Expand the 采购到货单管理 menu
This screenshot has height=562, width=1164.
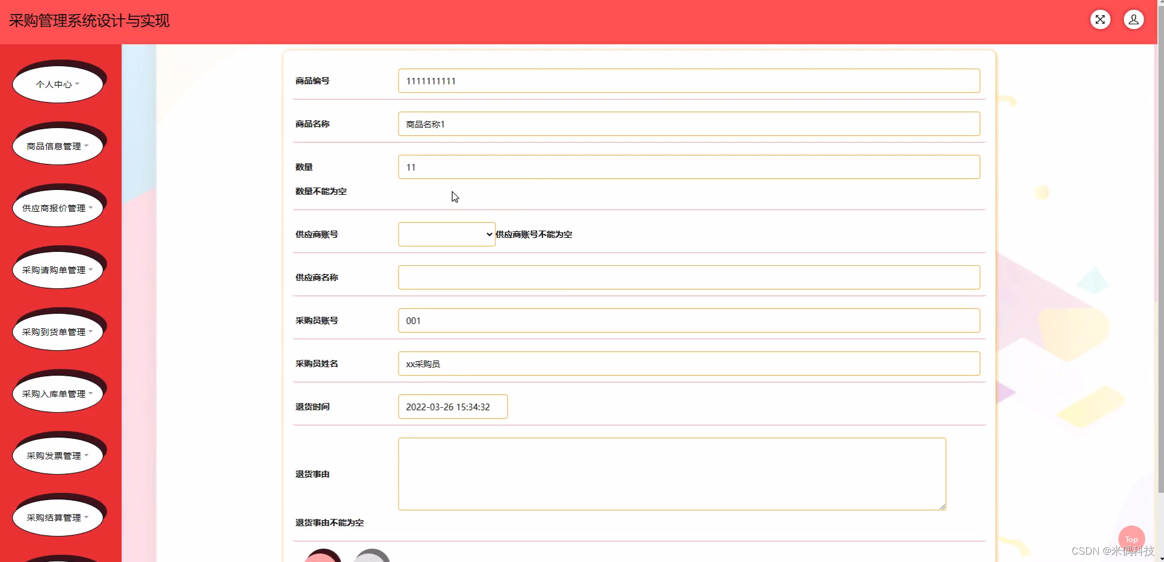click(x=58, y=332)
